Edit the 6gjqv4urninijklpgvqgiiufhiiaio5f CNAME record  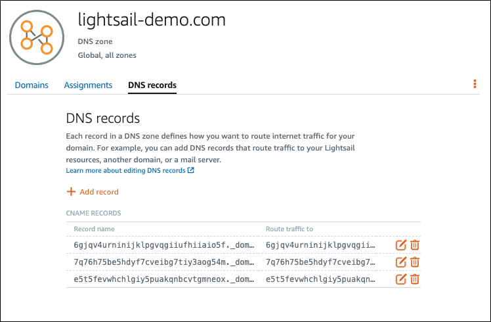click(401, 245)
